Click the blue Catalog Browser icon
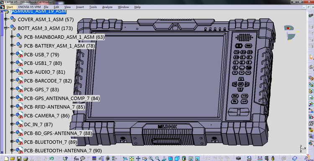Viewport: 314px width, 161px height. click(x=295, y=158)
